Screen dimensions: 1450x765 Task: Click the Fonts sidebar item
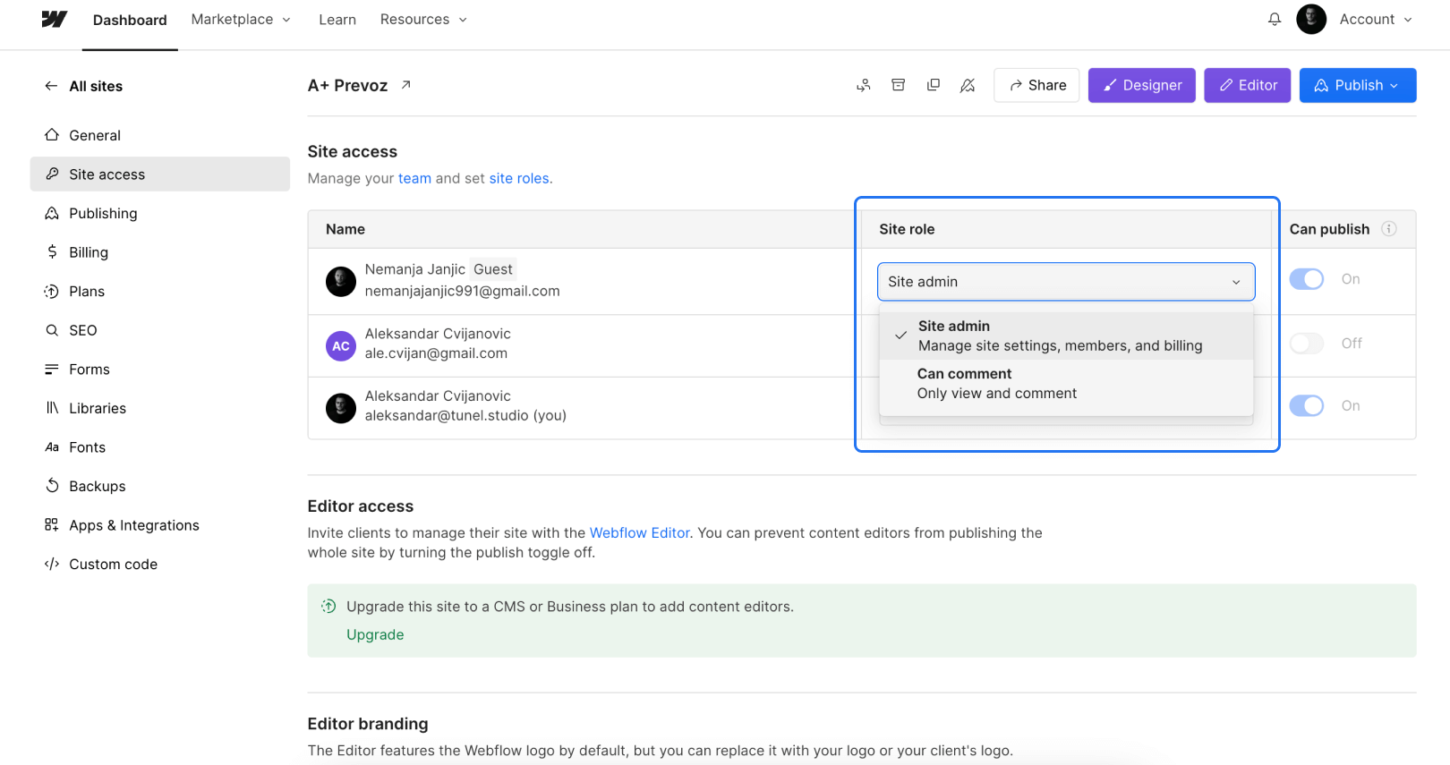(160, 447)
